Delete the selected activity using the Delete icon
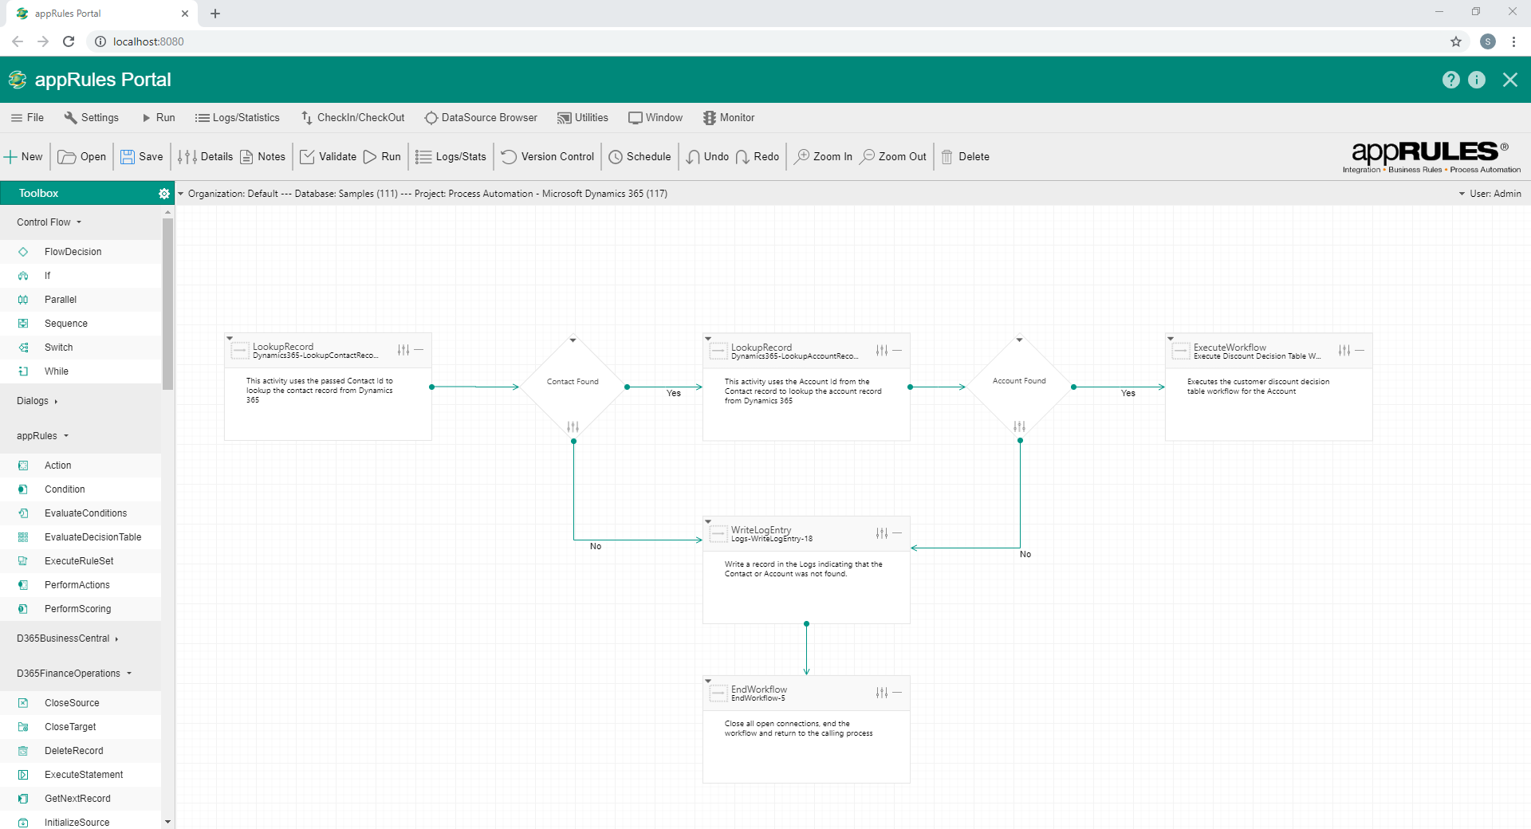The width and height of the screenshot is (1531, 829). click(x=965, y=156)
